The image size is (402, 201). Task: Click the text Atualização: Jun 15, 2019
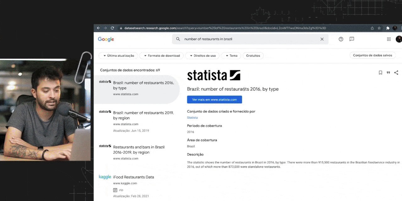point(131,131)
